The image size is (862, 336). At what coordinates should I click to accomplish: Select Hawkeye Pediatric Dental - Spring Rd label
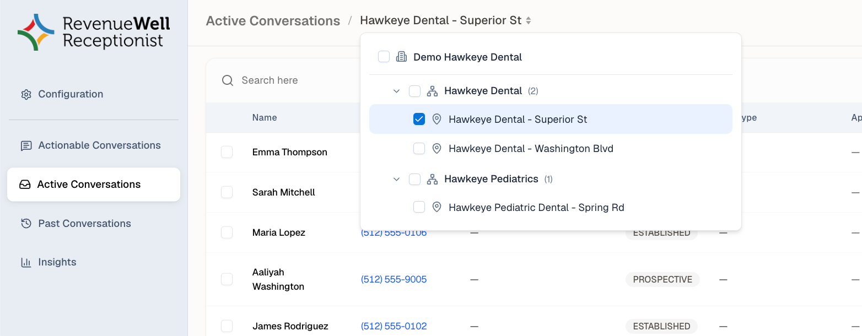536,208
